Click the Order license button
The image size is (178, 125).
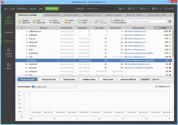tap(52, 9)
